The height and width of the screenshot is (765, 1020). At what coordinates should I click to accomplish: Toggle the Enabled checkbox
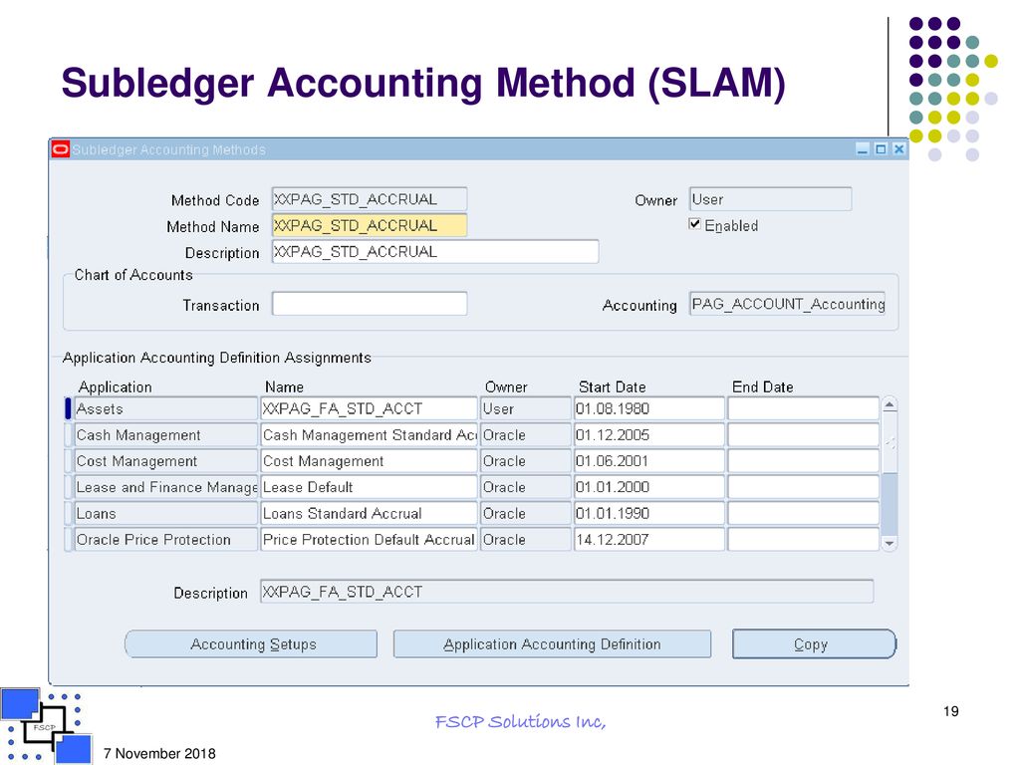point(694,224)
